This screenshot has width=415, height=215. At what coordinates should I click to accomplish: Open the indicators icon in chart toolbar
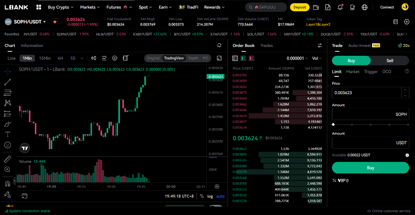pos(104,58)
